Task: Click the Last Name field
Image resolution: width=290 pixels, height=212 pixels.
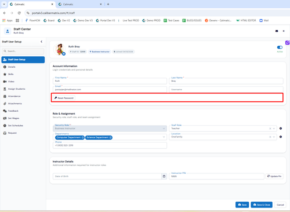Action: 226,81
